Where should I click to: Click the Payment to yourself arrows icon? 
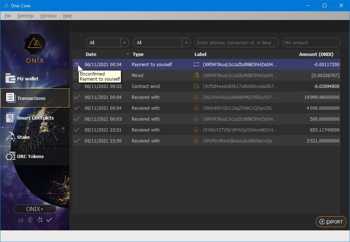[x=196, y=64]
